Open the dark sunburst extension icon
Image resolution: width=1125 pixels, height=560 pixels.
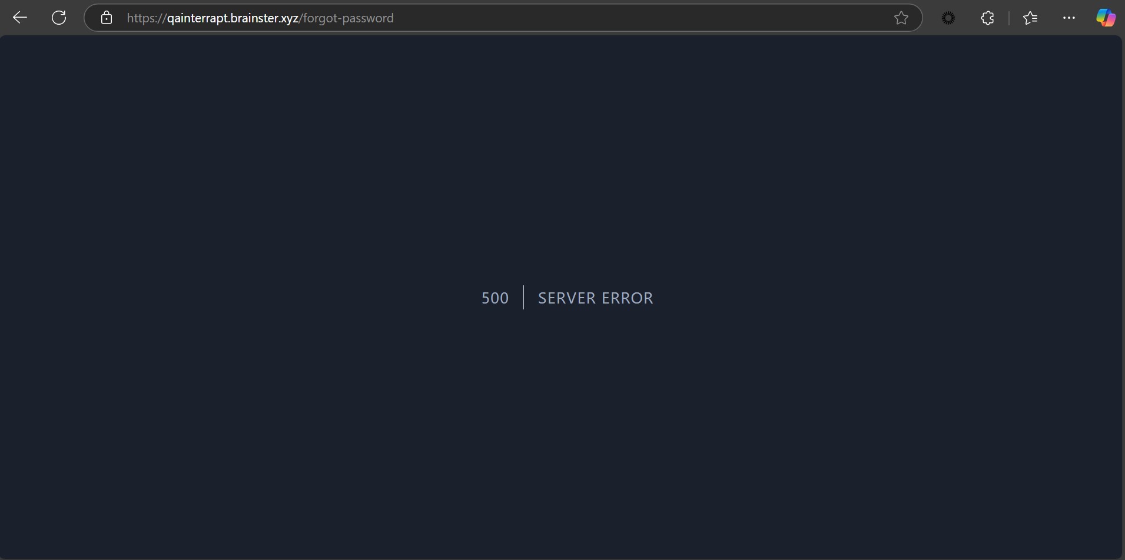948,18
